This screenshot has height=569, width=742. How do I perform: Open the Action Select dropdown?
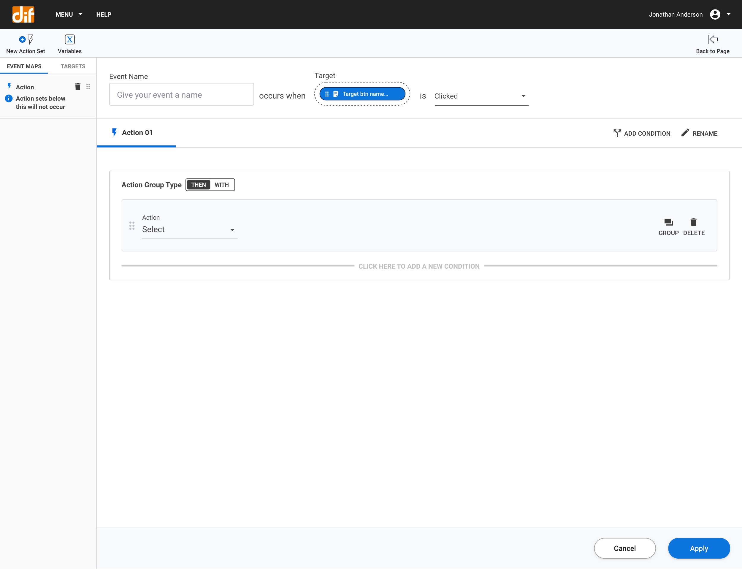pos(190,229)
